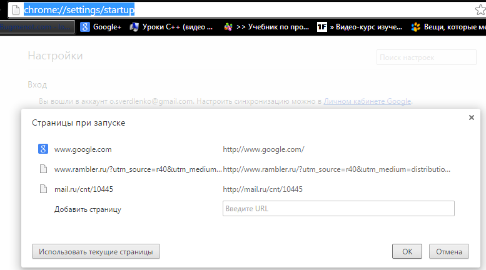The image size is (486, 270).
Task: Click the bookmark star icon in address bar
Action: pos(480,10)
